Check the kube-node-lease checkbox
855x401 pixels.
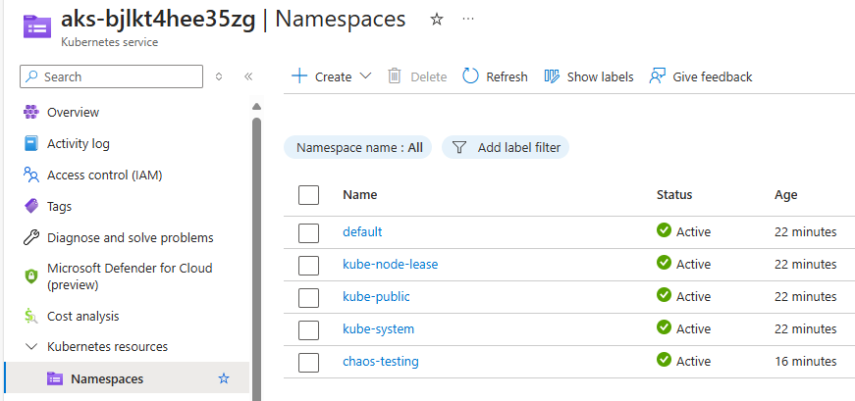(x=308, y=266)
